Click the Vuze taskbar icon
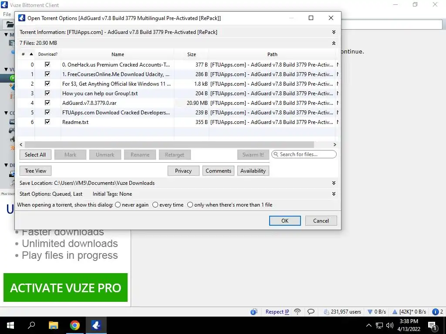This screenshot has height=334, width=446. point(96,325)
